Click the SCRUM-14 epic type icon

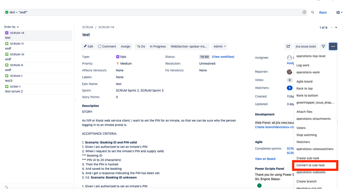7,33
